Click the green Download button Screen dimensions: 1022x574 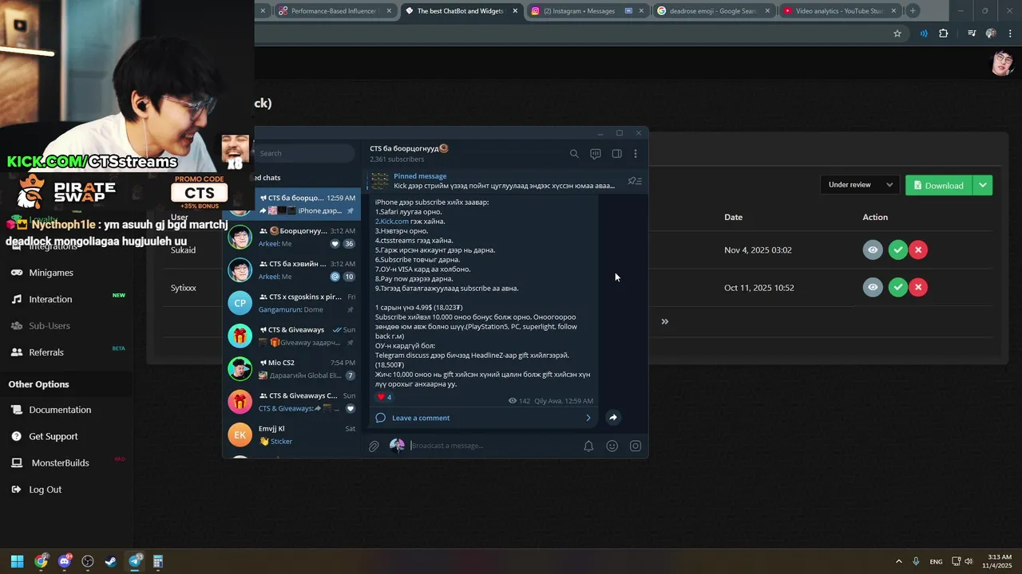pyautogui.click(x=939, y=185)
